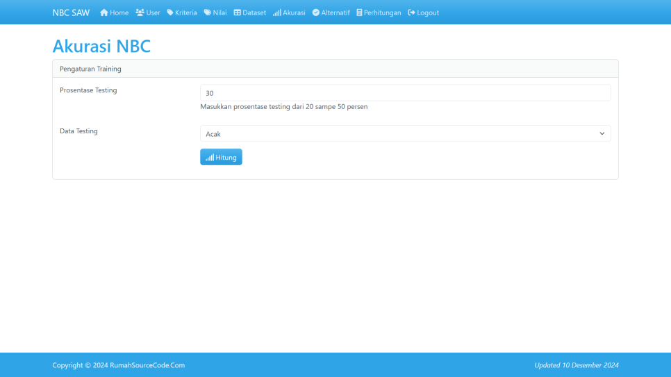This screenshot has height=377, width=671.
Task: Click the tag icon beside Kriteria
Action: (x=170, y=12)
